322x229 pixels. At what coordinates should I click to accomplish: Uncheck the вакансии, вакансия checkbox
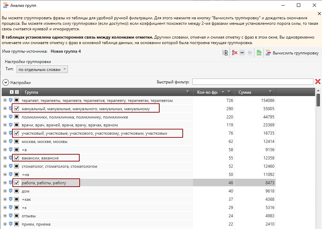pyautogui.click(x=17, y=158)
